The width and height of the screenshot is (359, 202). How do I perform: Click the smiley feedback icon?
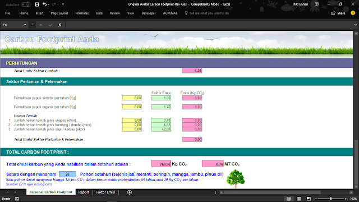353,13
